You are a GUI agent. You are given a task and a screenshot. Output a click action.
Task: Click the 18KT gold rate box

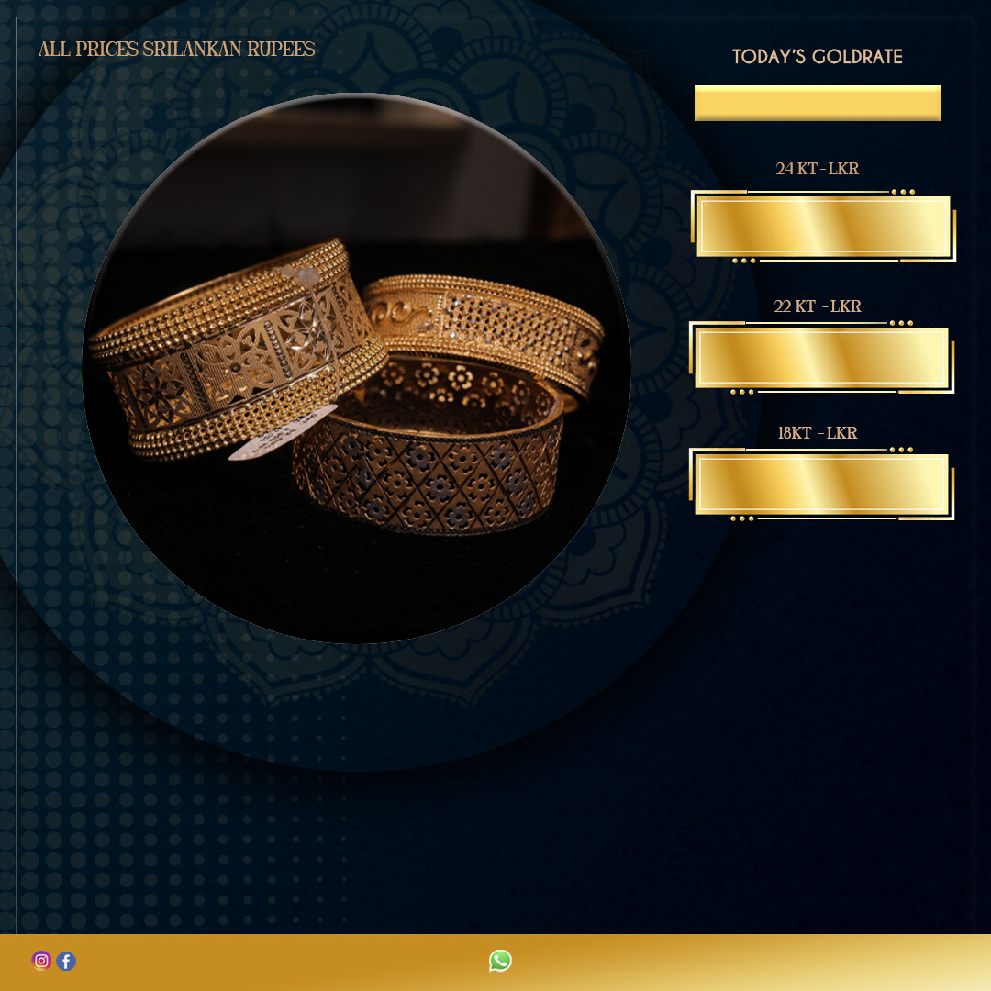click(821, 484)
